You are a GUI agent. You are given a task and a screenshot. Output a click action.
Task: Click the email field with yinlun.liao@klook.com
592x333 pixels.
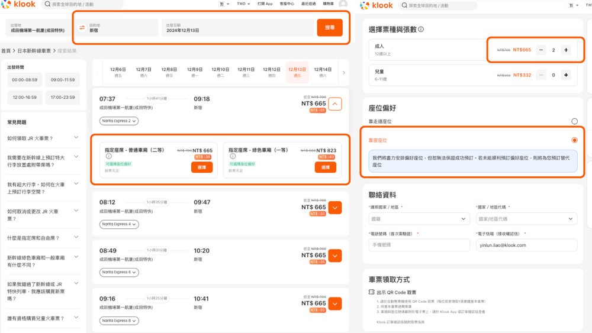click(526, 245)
